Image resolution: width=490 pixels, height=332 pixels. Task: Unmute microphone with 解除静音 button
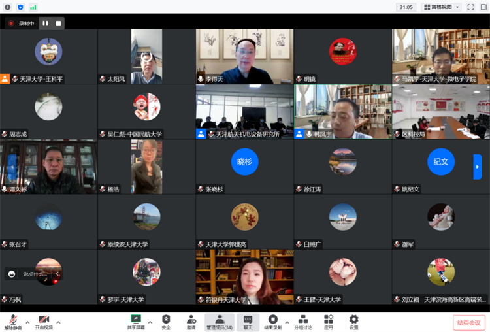point(12,321)
